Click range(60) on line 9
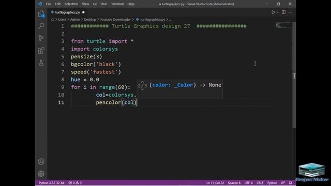 pyautogui.click(x=113, y=87)
